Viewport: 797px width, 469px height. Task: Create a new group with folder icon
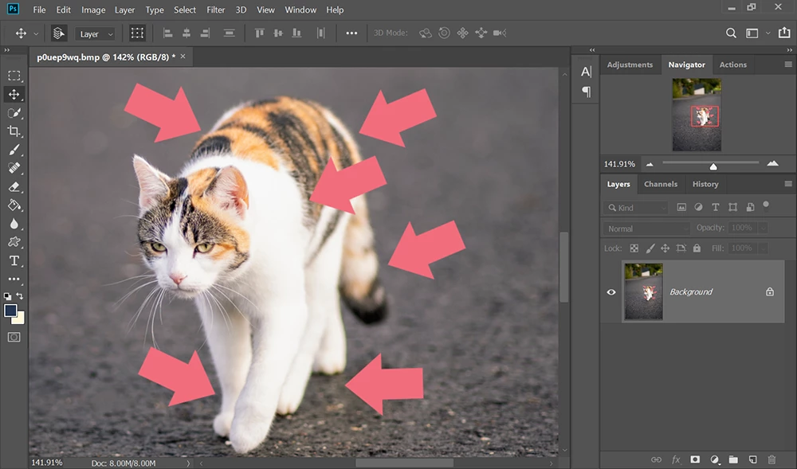pyautogui.click(x=733, y=459)
